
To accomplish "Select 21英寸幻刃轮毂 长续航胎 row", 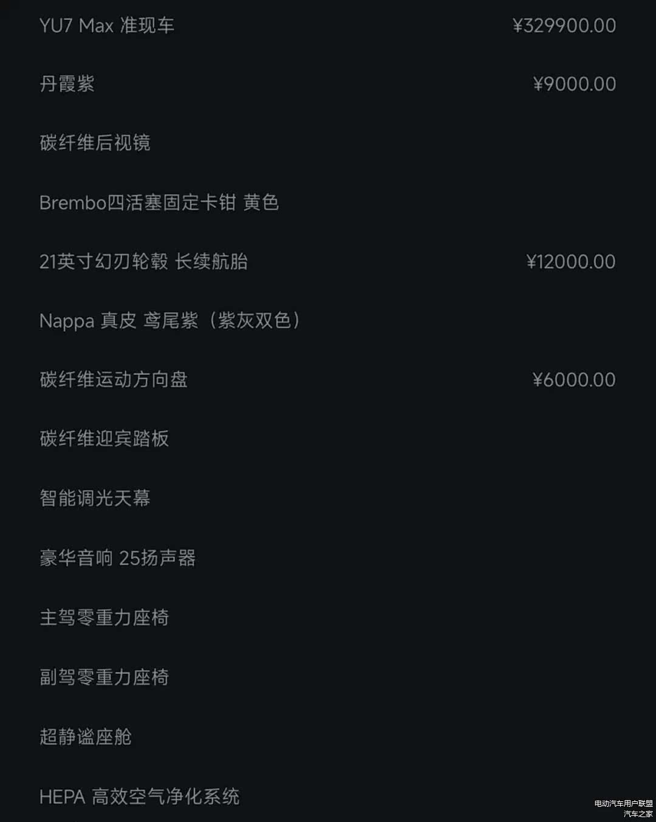I will click(143, 261).
